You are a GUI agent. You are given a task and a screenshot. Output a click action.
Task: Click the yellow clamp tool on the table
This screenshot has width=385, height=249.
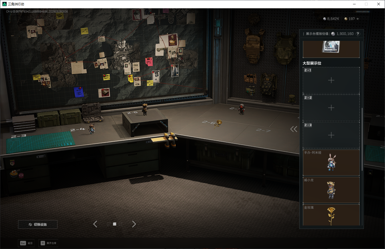(x=170, y=139)
